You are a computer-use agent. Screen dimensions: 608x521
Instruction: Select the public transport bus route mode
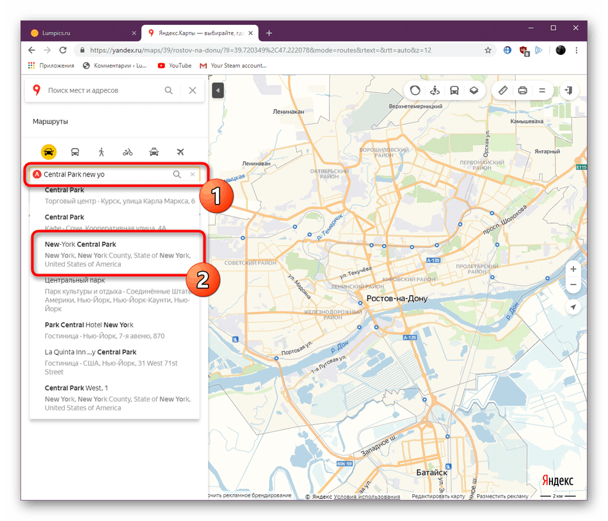click(75, 152)
